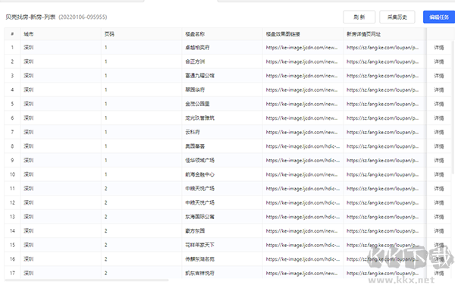Click row index number 7

12,132
